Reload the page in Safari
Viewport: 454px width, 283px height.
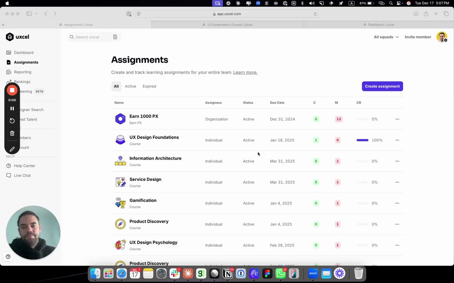click(x=315, y=14)
